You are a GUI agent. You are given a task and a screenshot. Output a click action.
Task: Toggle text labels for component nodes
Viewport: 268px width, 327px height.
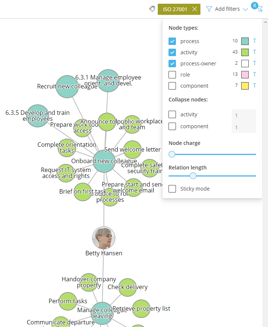(x=255, y=86)
